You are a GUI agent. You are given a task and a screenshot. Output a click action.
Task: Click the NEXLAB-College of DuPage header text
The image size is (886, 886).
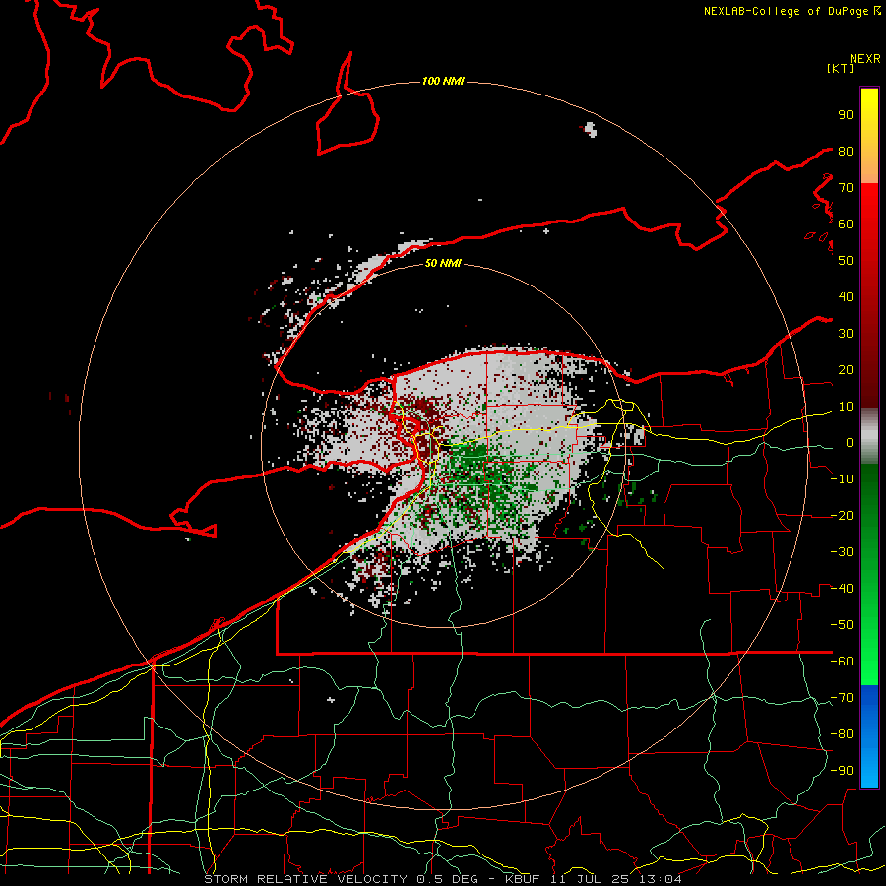[791, 11]
